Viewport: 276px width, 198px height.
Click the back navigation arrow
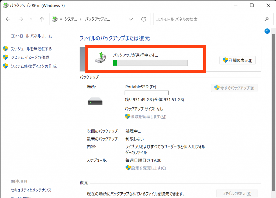click(x=8, y=19)
